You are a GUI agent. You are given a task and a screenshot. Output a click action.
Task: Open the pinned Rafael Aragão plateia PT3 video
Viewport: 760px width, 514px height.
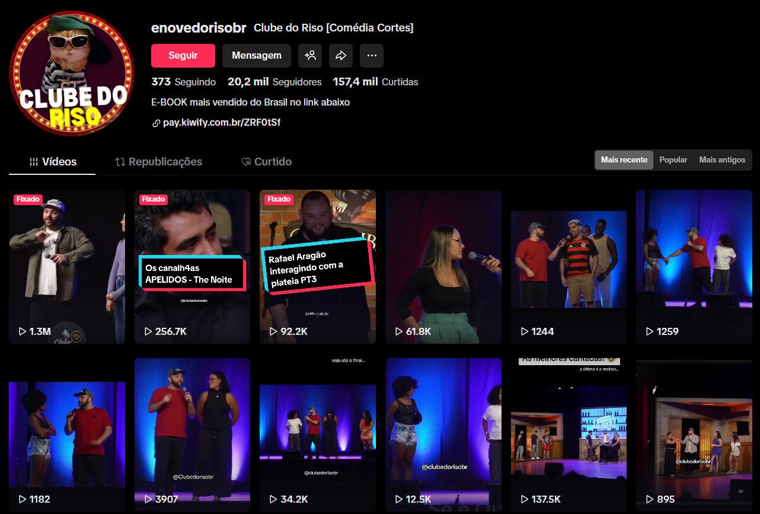tap(318, 266)
